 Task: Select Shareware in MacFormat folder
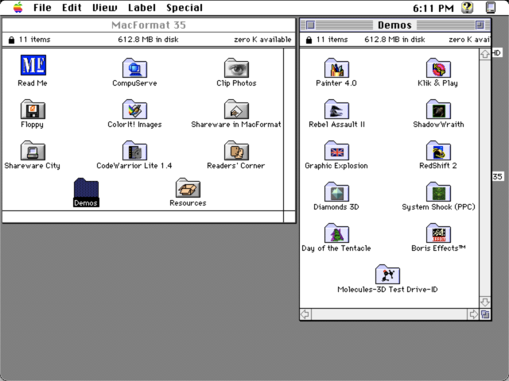coord(236,110)
